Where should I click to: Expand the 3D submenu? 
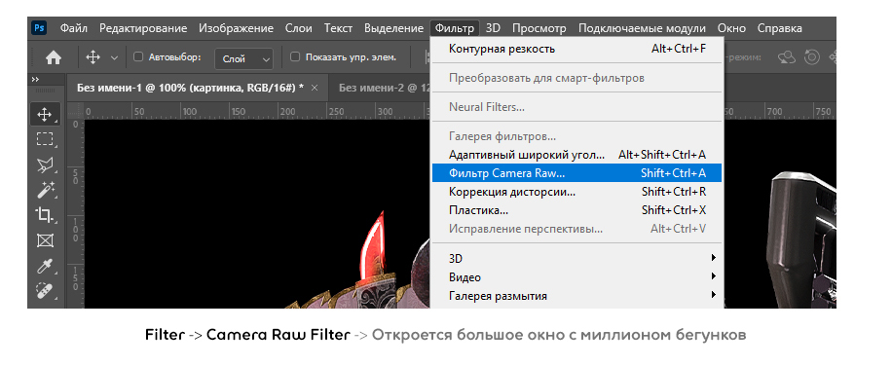pyautogui.click(x=576, y=259)
